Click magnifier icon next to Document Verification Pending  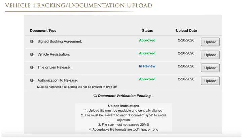(95, 95)
